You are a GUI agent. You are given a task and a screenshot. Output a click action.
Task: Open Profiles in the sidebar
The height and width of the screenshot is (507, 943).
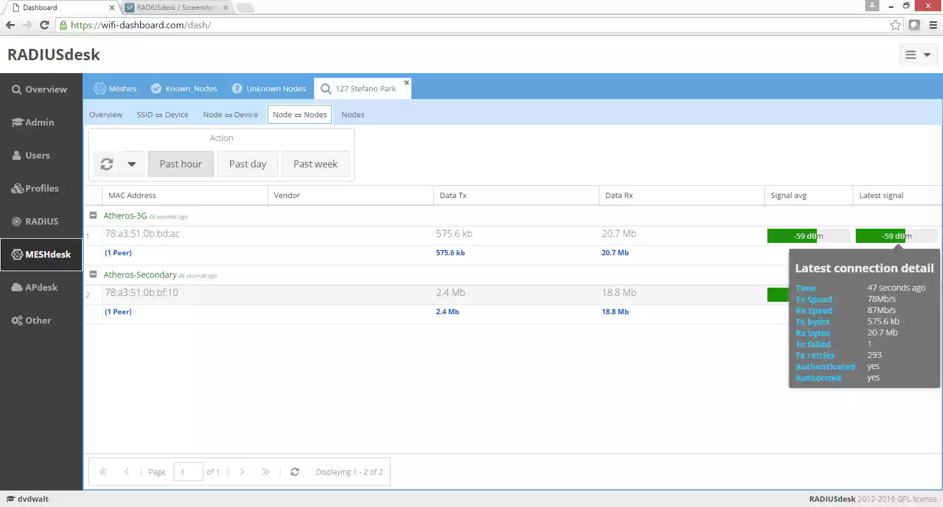tap(41, 189)
